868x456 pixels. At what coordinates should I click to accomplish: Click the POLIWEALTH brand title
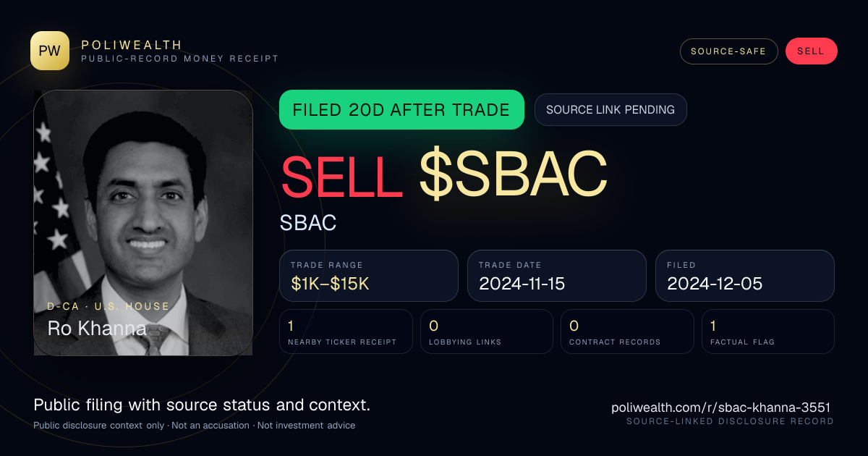pos(132,45)
